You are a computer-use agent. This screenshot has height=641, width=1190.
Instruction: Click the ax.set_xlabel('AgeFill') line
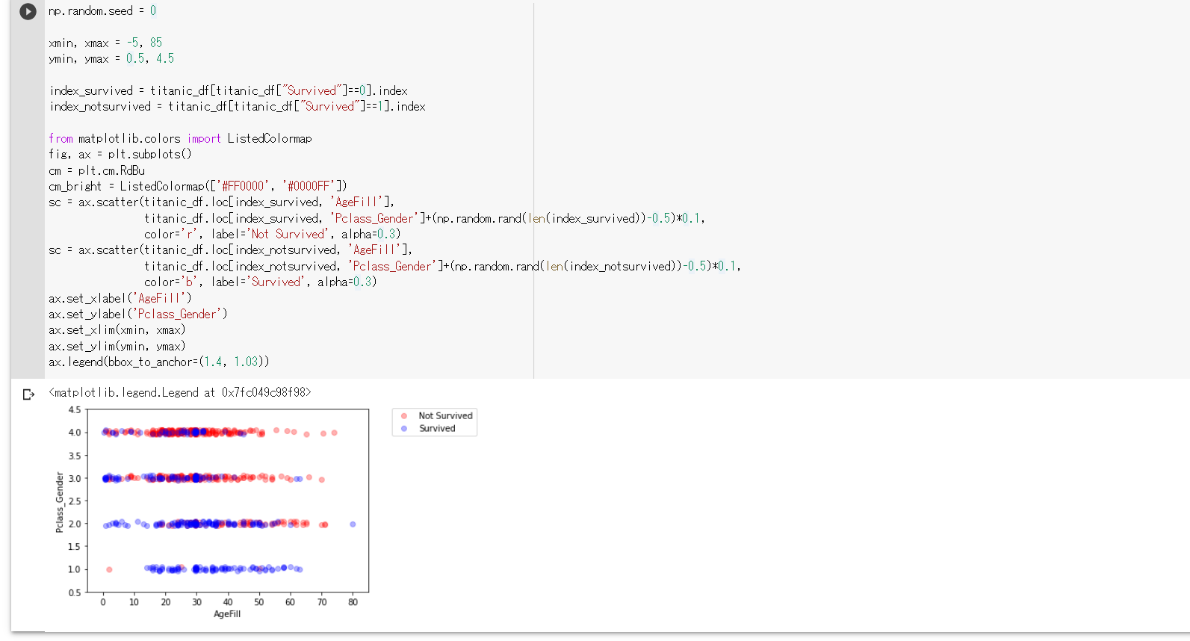(x=120, y=298)
